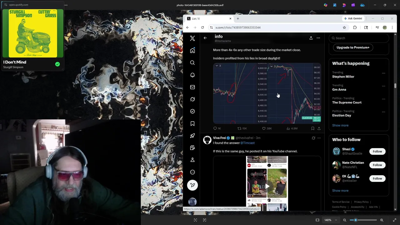
Task: Open more options on Viva Frei post
Action: click(x=319, y=138)
